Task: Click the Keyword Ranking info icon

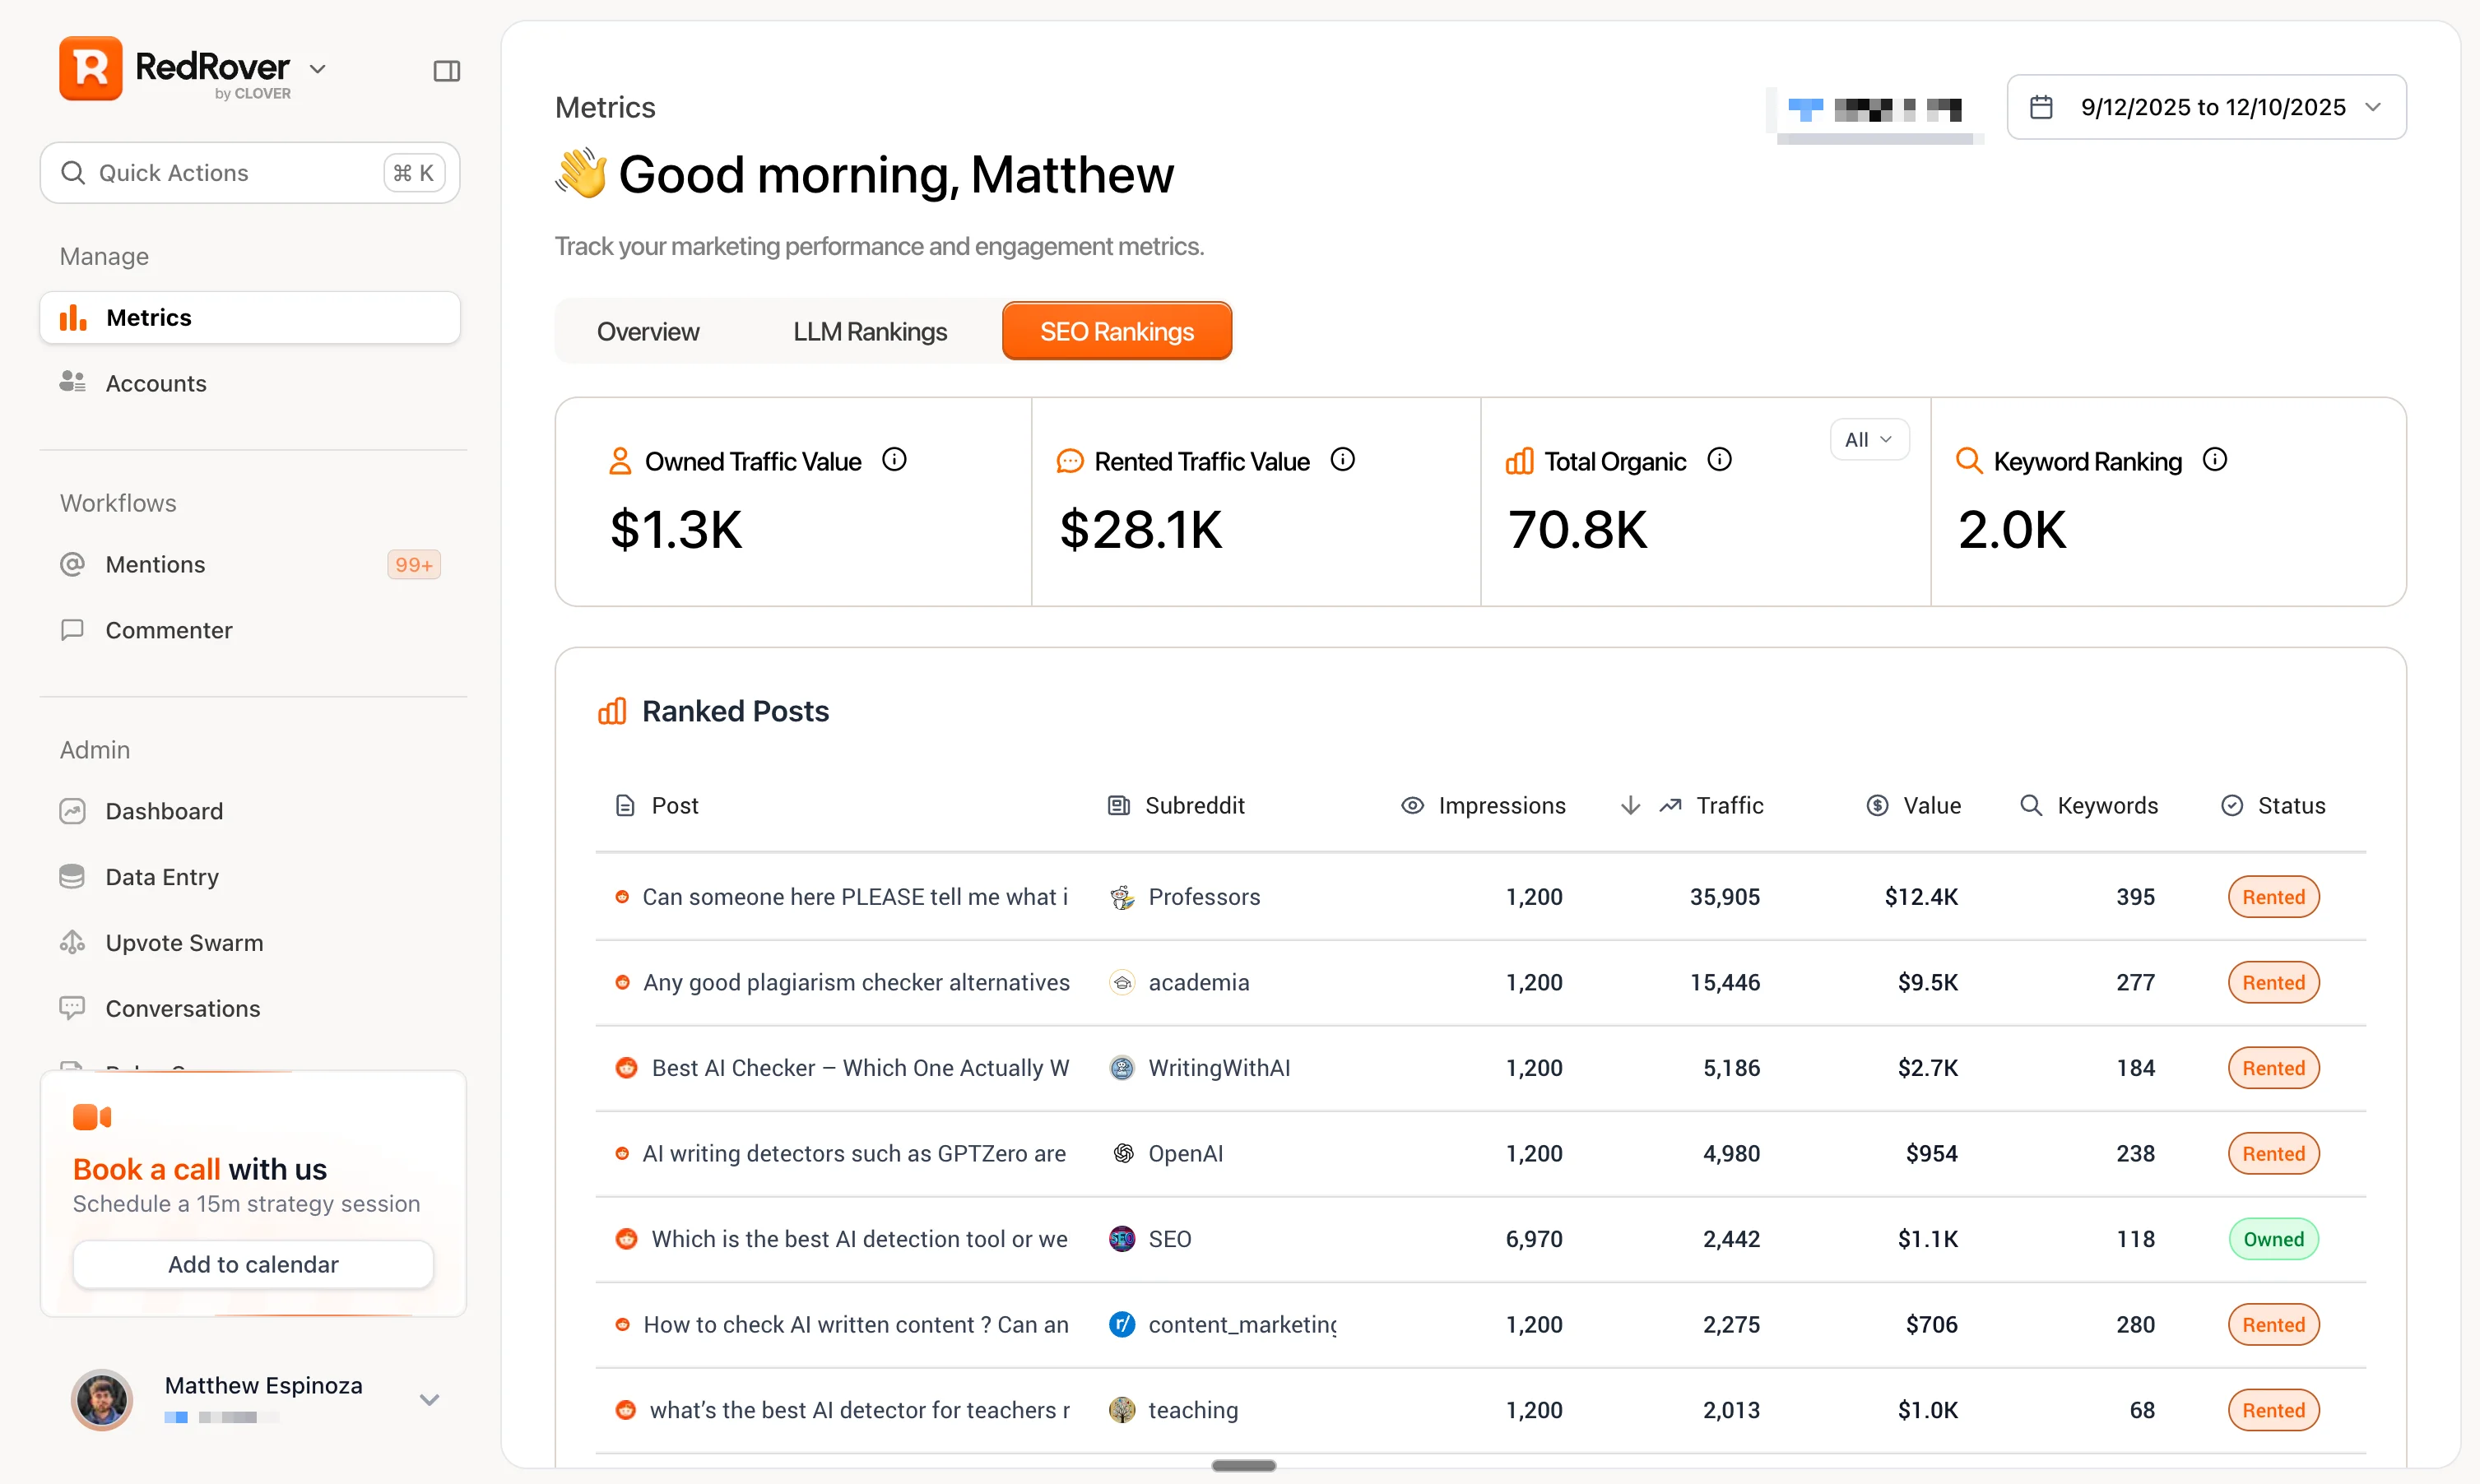Action: pos(2215,460)
